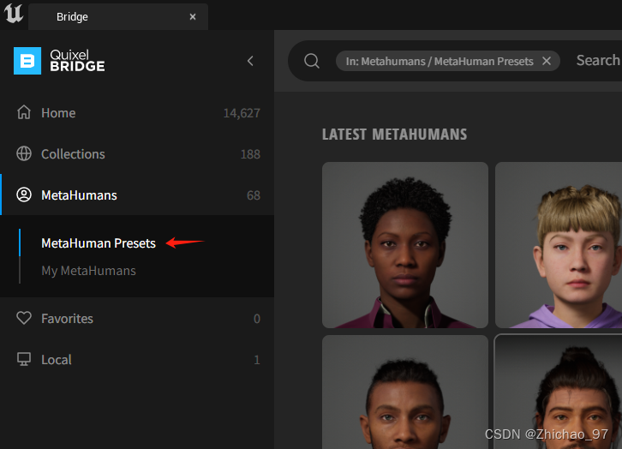Viewport: 622px width, 449px height.
Task: Open the Home section
Action: coord(137,112)
